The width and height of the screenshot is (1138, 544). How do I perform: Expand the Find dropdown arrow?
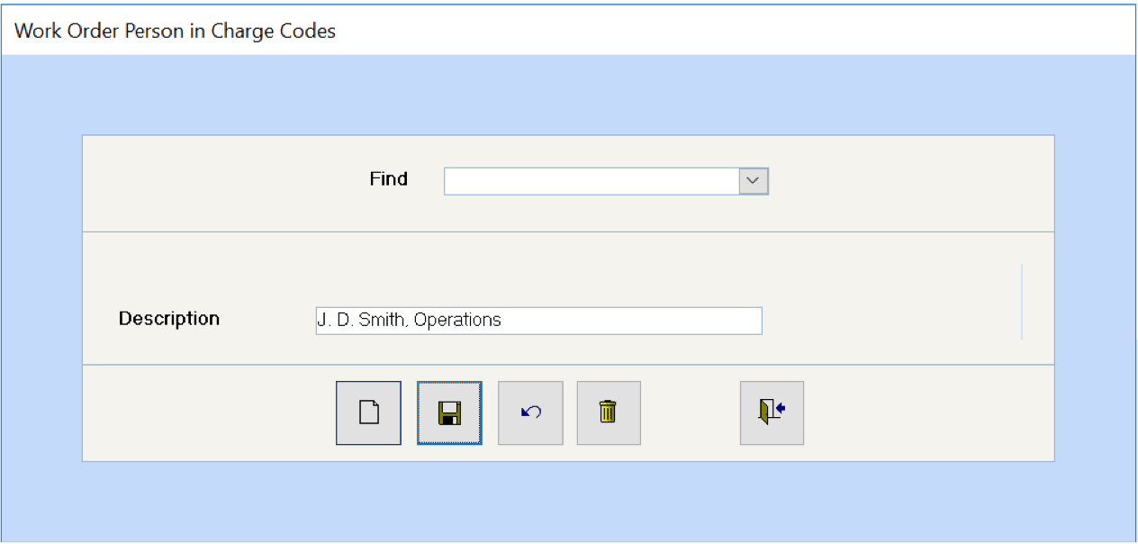[x=754, y=181]
